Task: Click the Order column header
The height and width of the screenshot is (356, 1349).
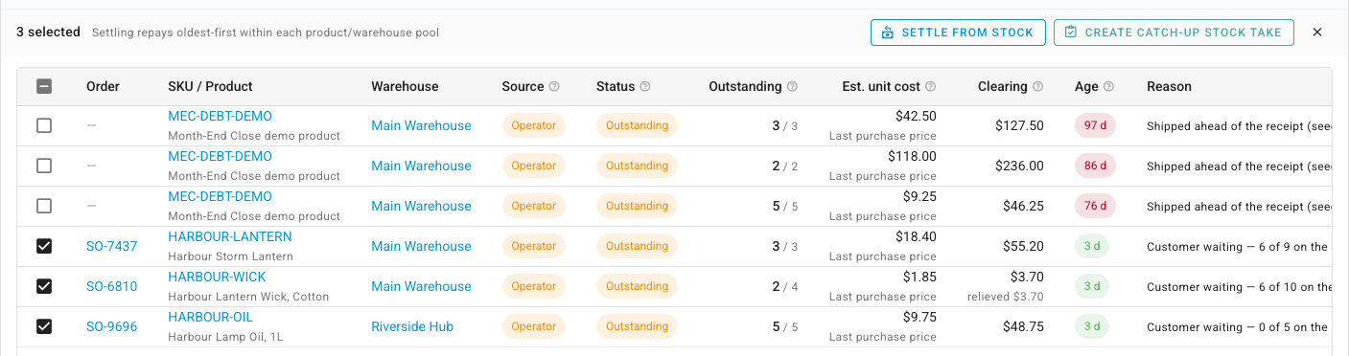Action: coord(103,86)
